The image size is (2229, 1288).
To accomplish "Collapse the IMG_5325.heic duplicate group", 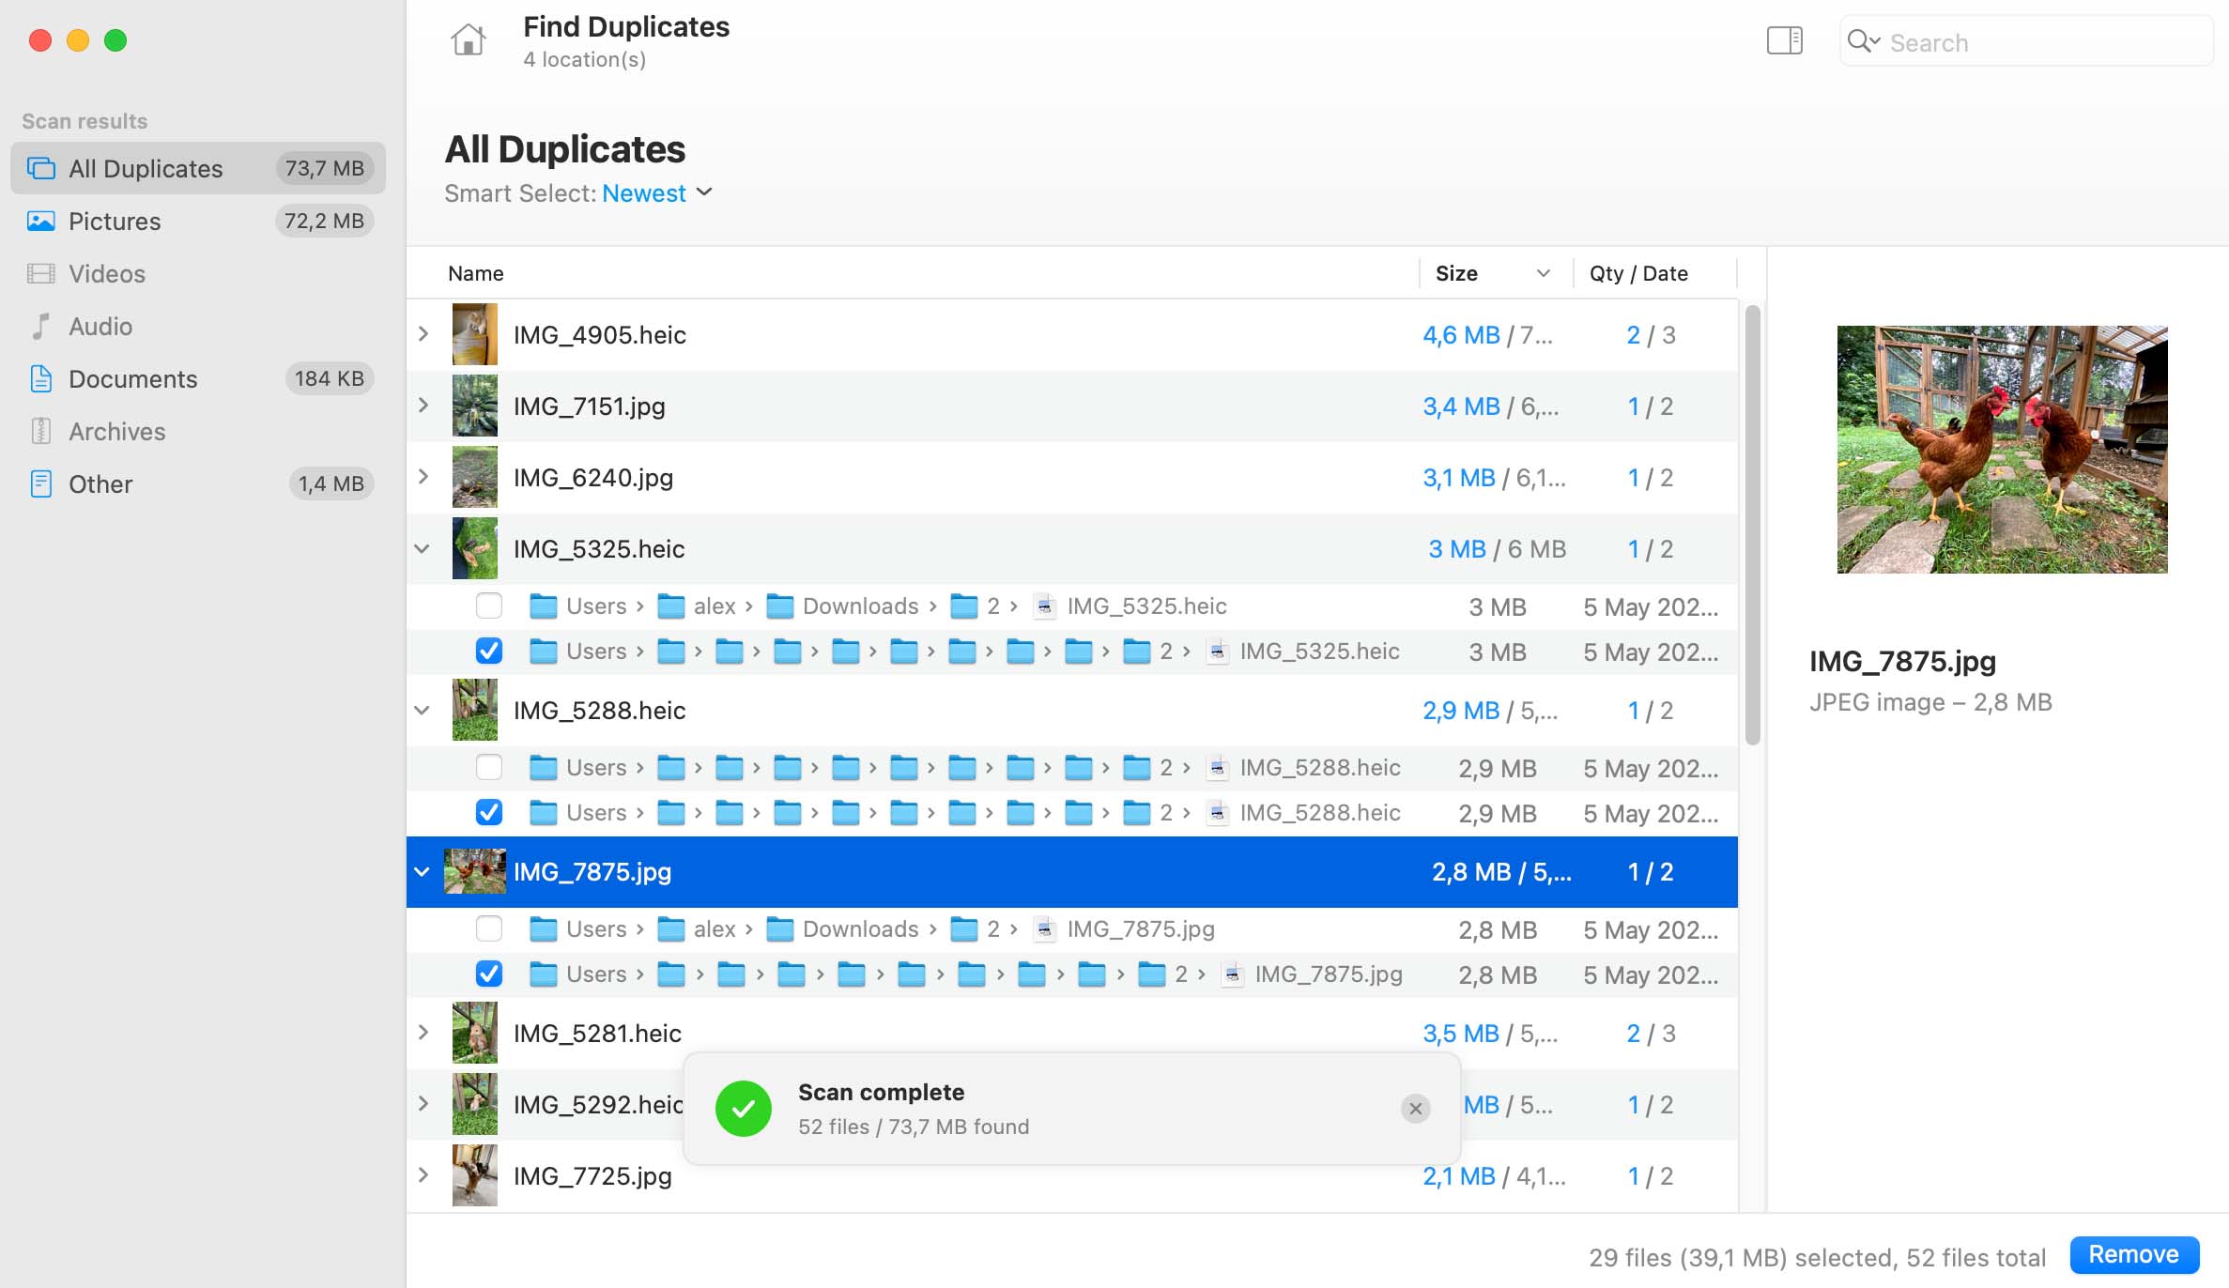I will pos(422,547).
